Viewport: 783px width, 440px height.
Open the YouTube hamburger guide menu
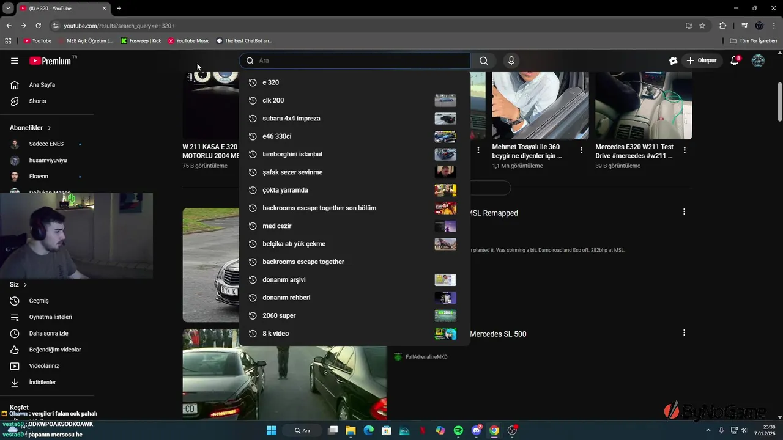pyautogui.click(x=15, y=61)
